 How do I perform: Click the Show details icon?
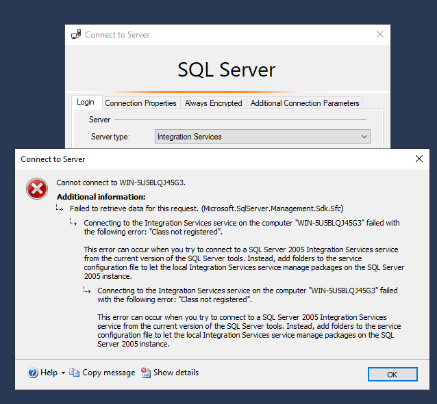(146, 373)
